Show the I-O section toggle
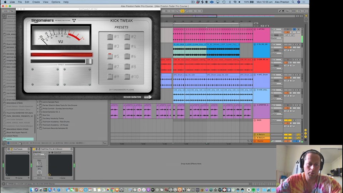 (x=305, y=130)
